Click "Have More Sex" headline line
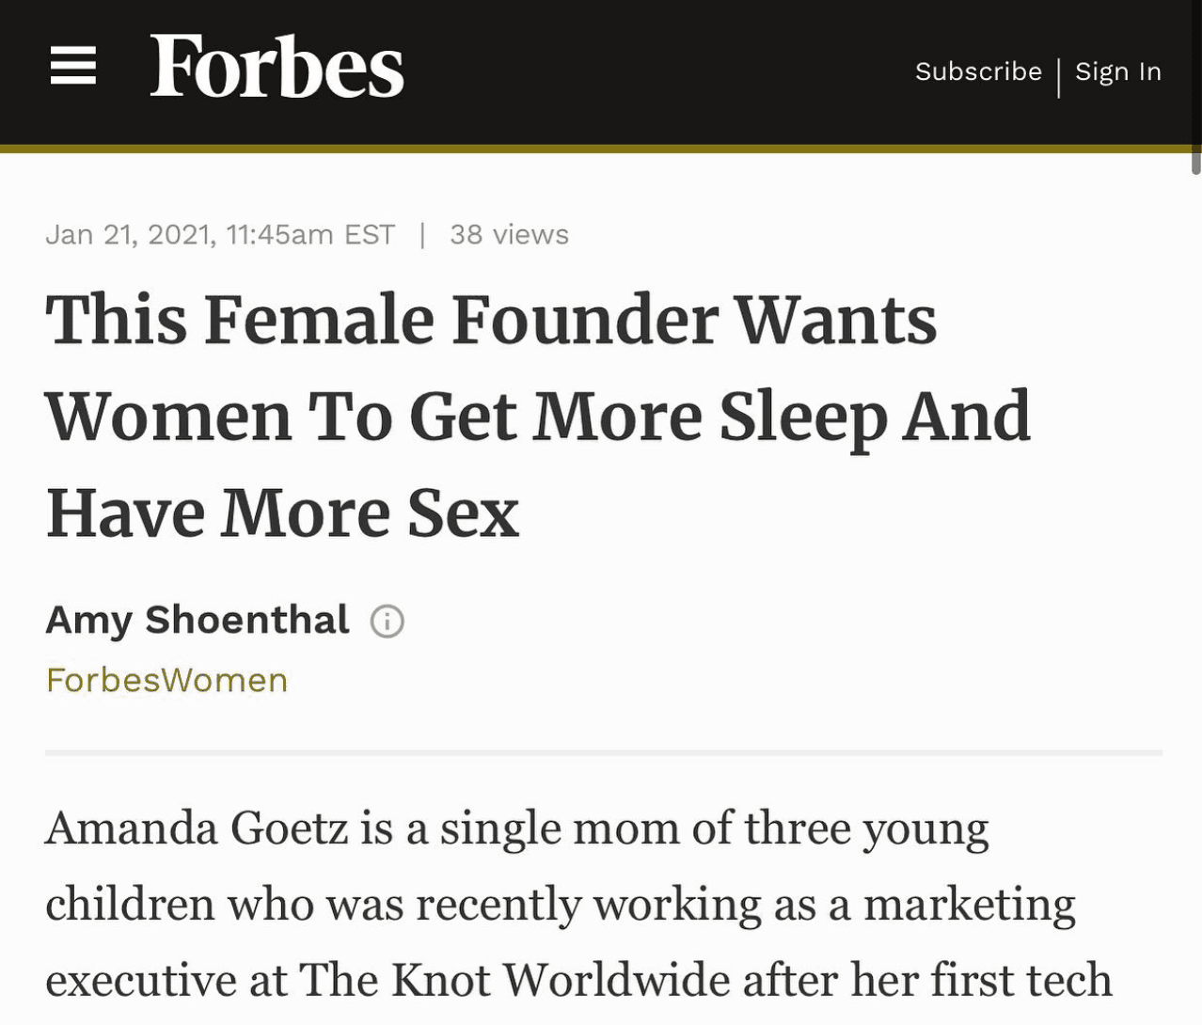The height and width of the screenshot is (1025, 1202). (x=282, y=513)
